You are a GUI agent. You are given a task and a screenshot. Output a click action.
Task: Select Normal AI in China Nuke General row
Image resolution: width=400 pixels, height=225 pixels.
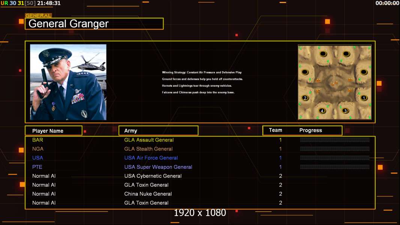click(x=44, y=194)
